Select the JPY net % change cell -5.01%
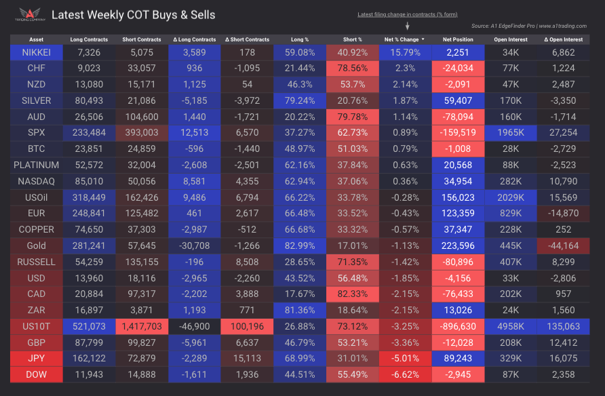 [406, 358]
